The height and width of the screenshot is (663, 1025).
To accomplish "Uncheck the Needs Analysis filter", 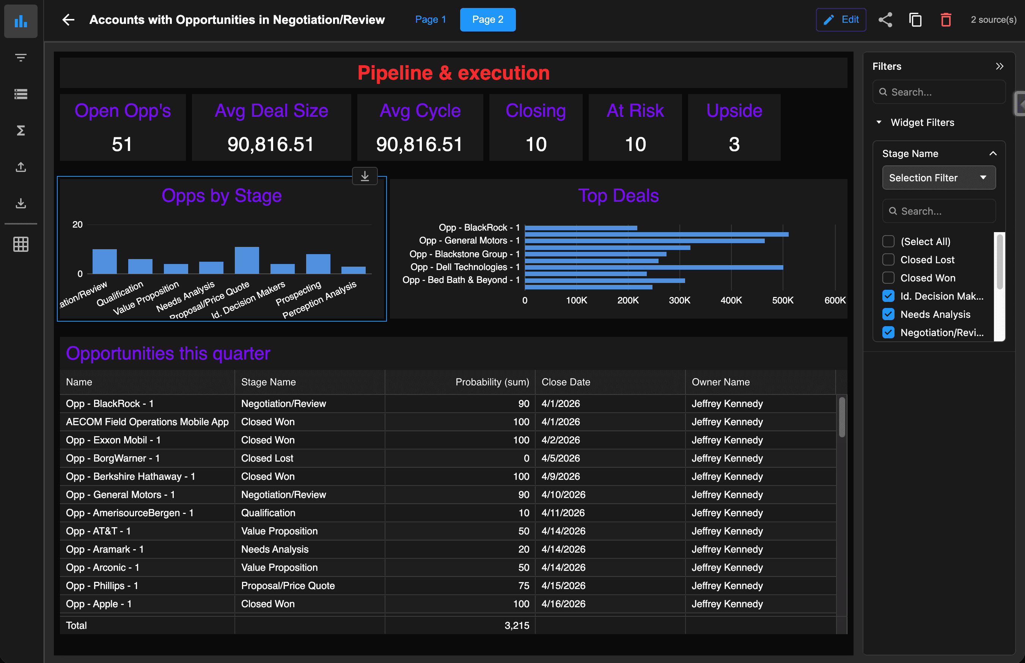I will click(x=888, y=314).
